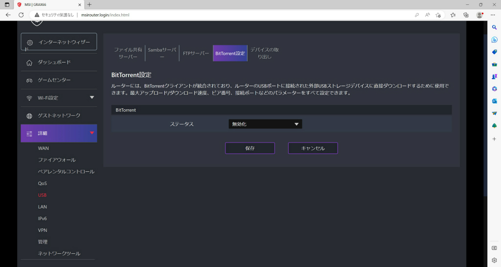Open IPv6 settings

click(43, 219)
